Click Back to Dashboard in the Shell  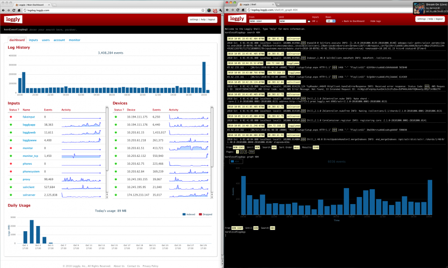tap(353, 21)
